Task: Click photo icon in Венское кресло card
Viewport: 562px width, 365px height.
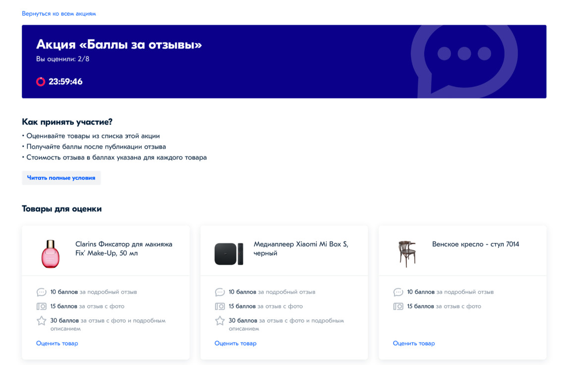Action: pyautogui.click(x=398, y=307)
